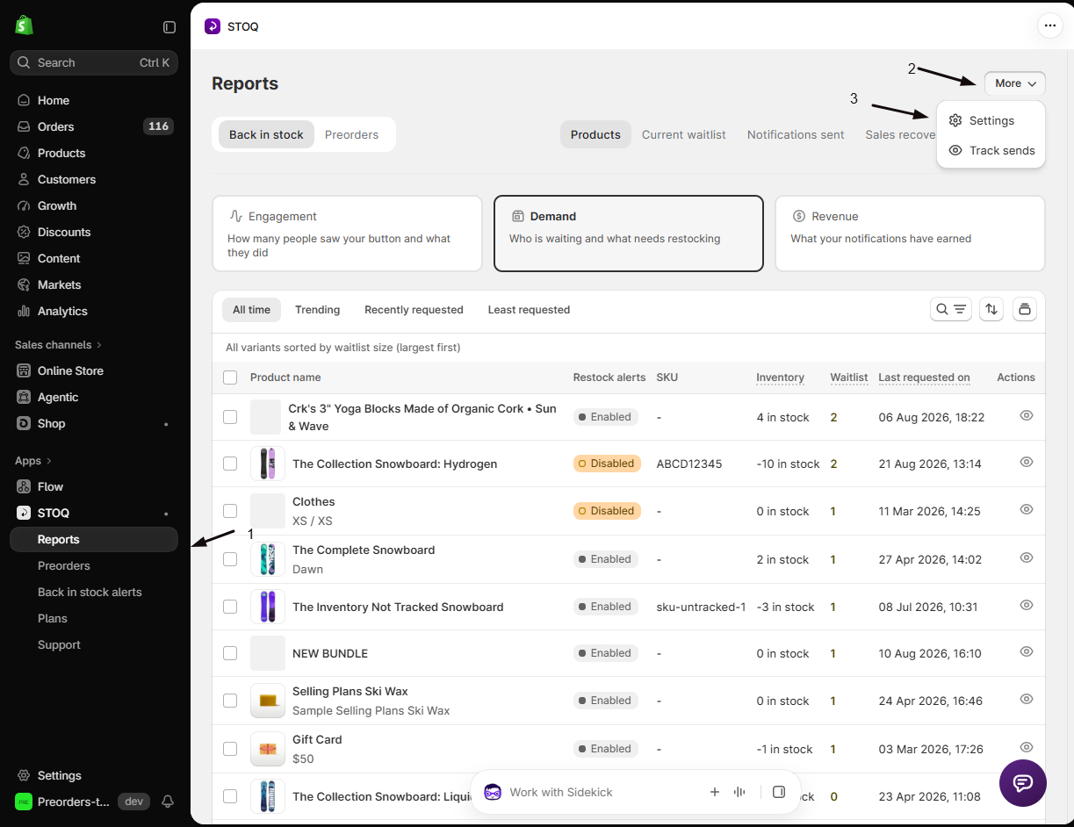Switch to the Least requested tab
Screen dimensions: 1074x827
[529, 310]
